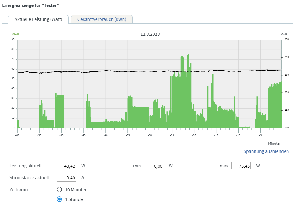Click the Spannung ausblenden link
Viewport: 293px width, 204px height.
tap(266, 151)
